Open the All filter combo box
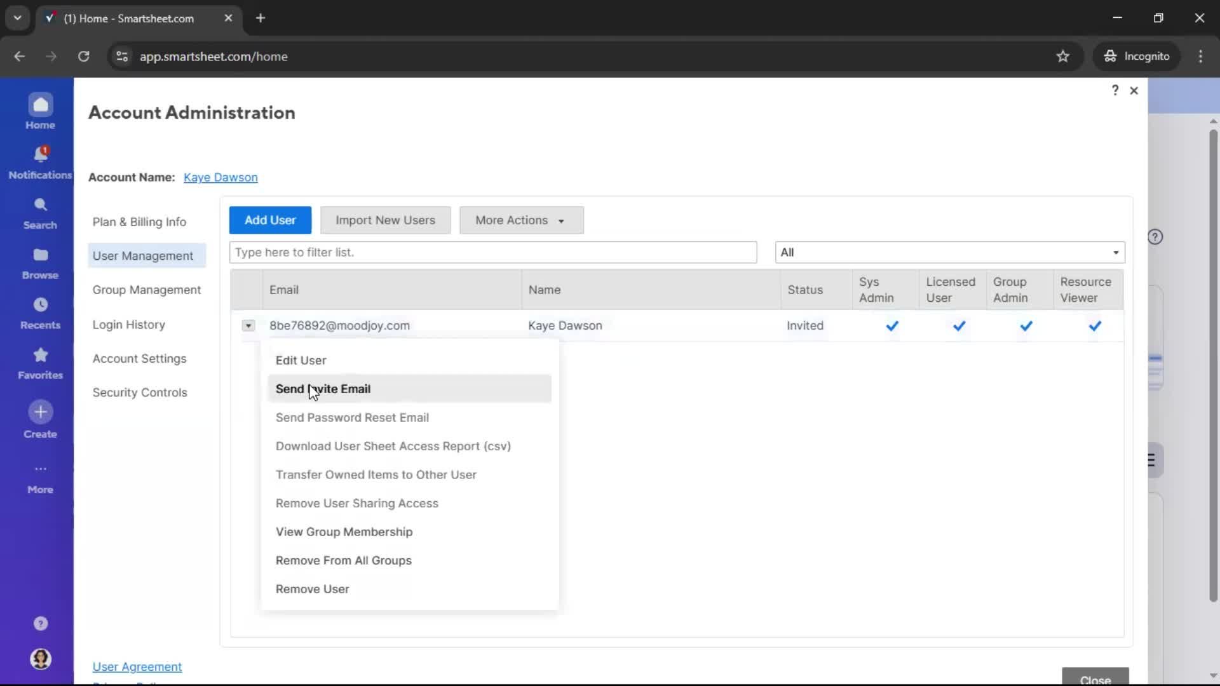 (x=949, y=252)
